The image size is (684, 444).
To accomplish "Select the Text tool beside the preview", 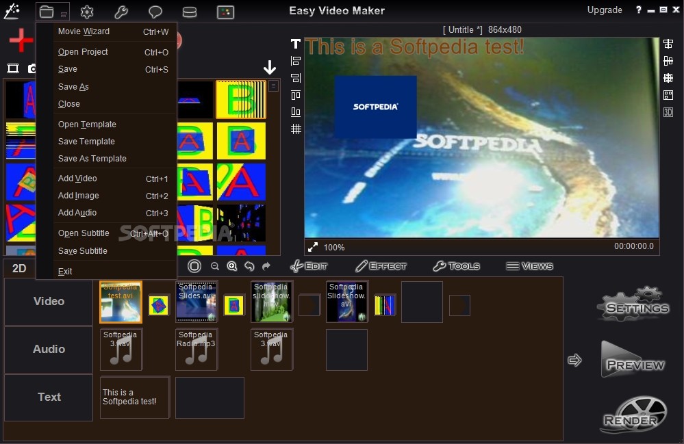I will click(295, 44).
